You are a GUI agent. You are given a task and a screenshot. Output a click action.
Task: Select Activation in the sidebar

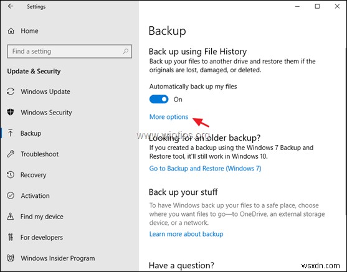click(x=35, y=195)
